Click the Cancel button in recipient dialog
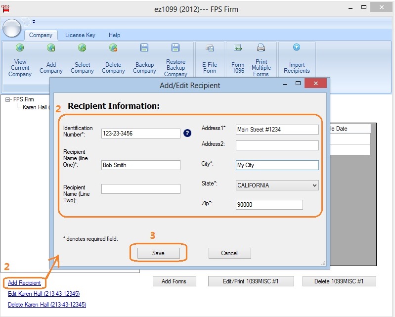The width and height of the screenshot is (395, 317). click(x=229, y=253)
